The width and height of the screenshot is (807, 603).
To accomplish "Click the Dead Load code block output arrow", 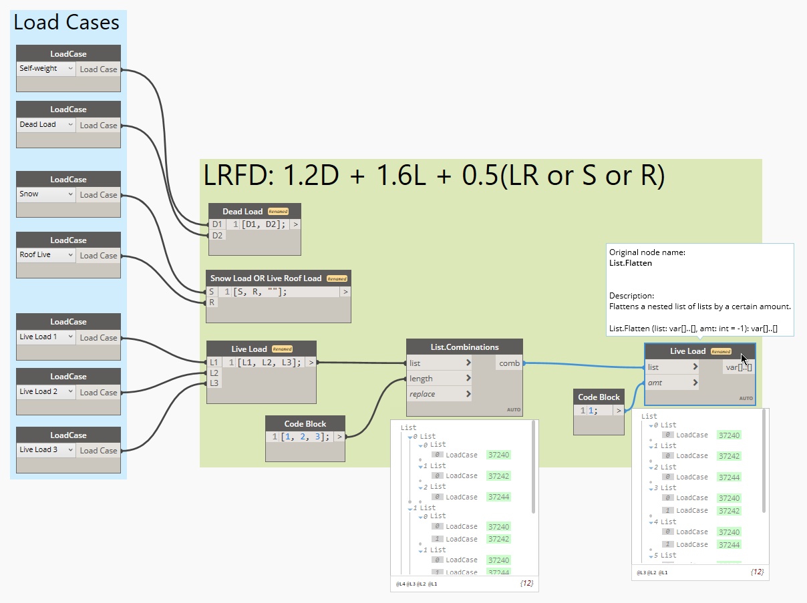I will pos(295,224).
